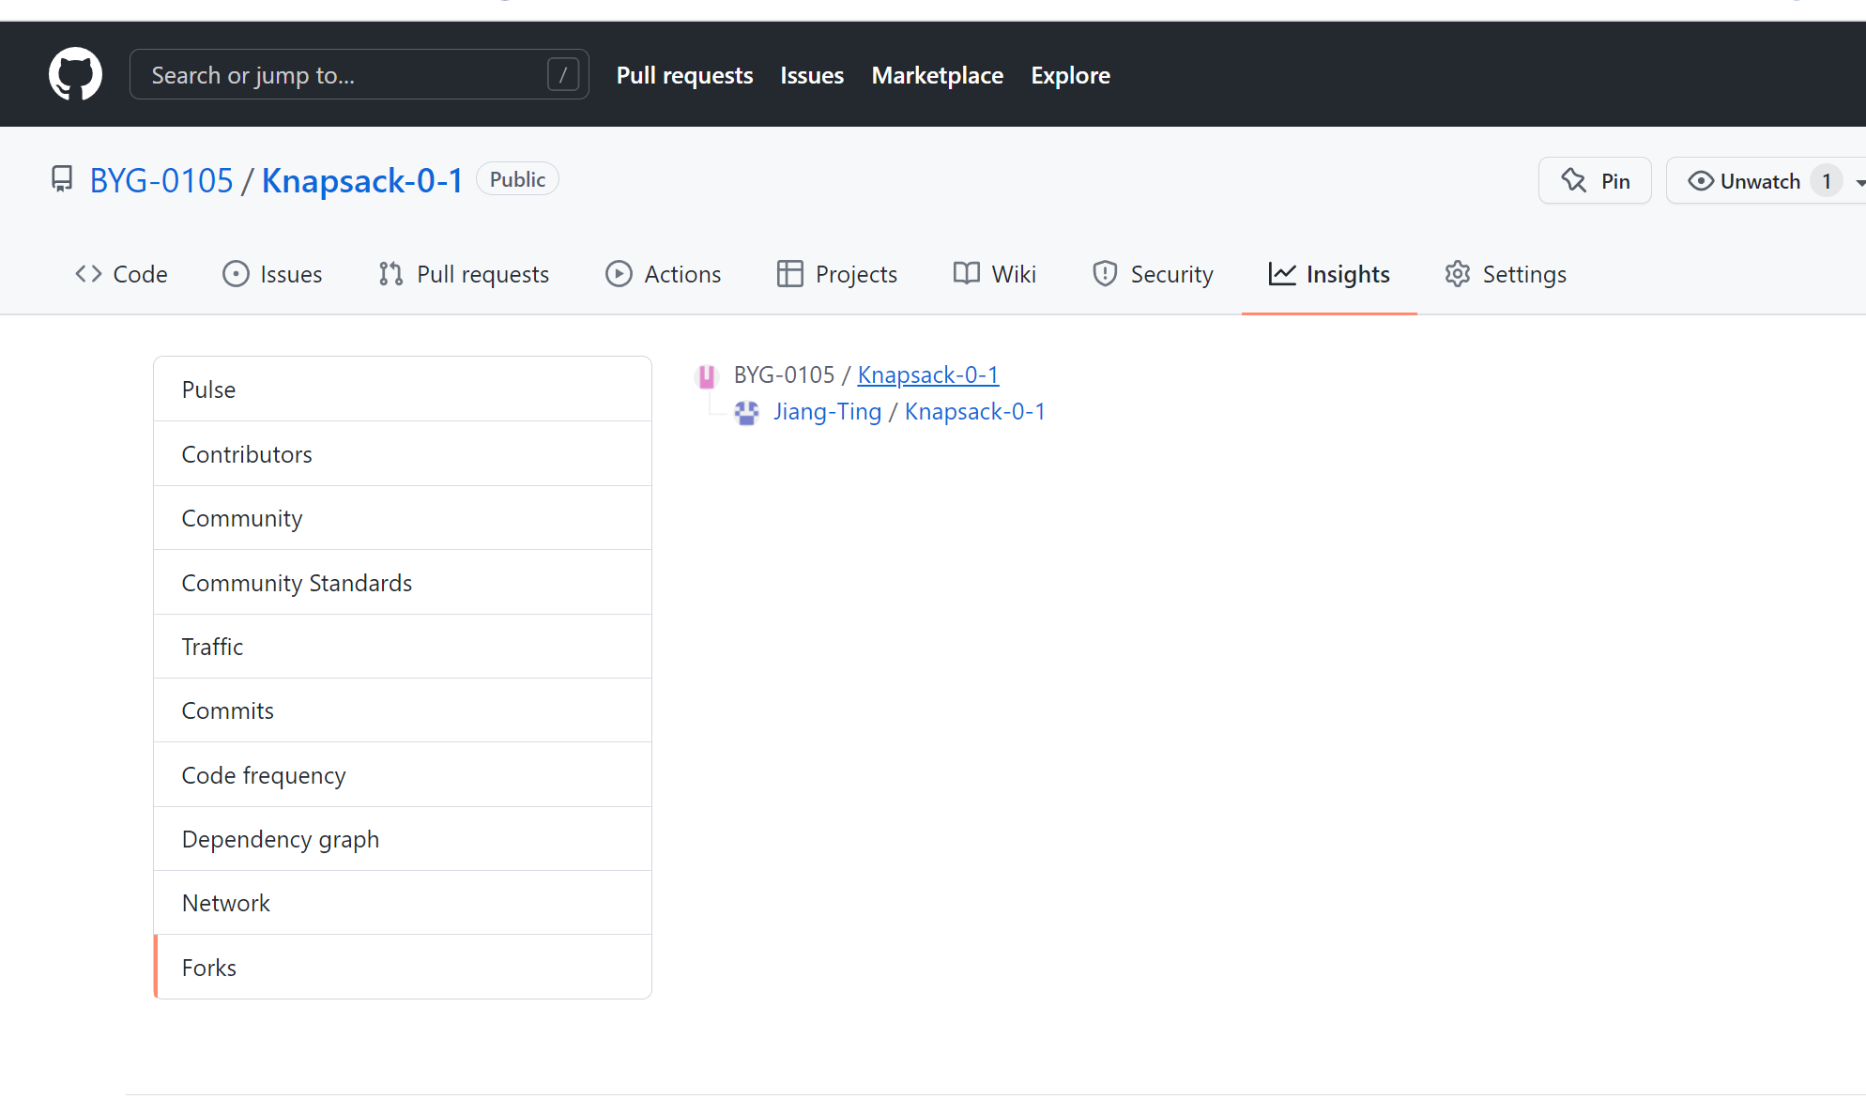Open the Jiang-Ting user link
The width and height of the screenshot is (1866, 1099).
(827, 412)
